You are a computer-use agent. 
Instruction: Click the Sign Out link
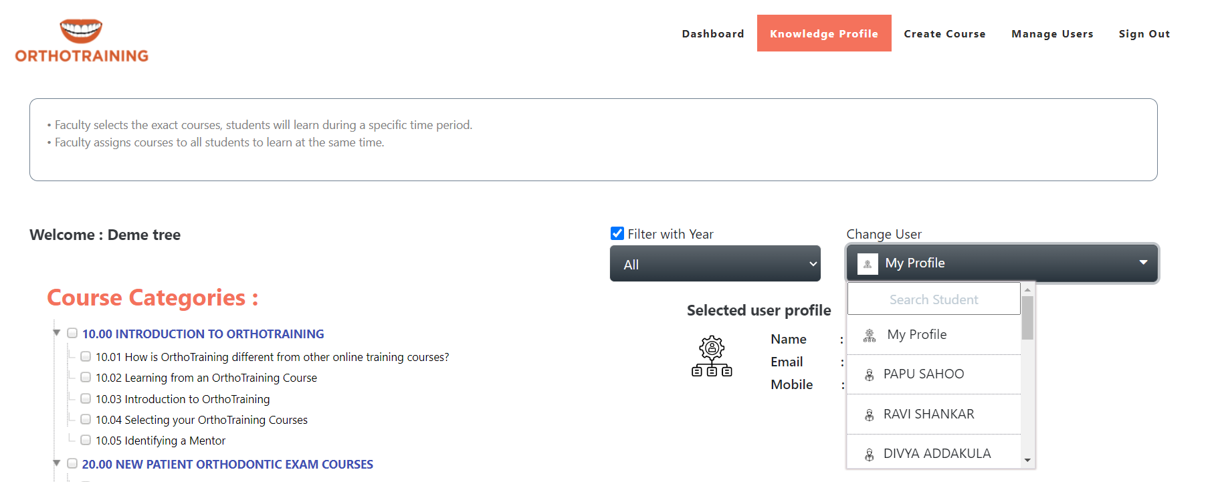point(1144,33)
